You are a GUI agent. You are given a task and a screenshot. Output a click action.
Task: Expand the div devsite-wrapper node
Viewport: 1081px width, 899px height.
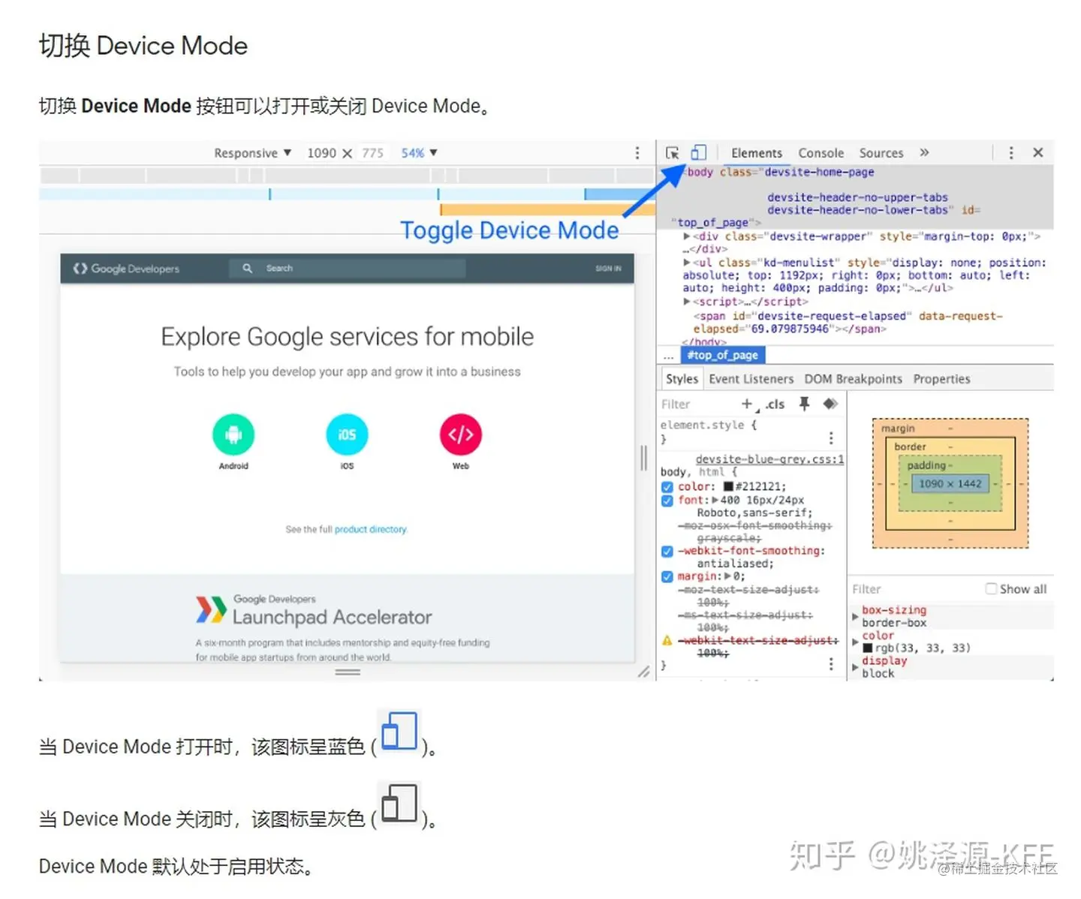[686, 236]
